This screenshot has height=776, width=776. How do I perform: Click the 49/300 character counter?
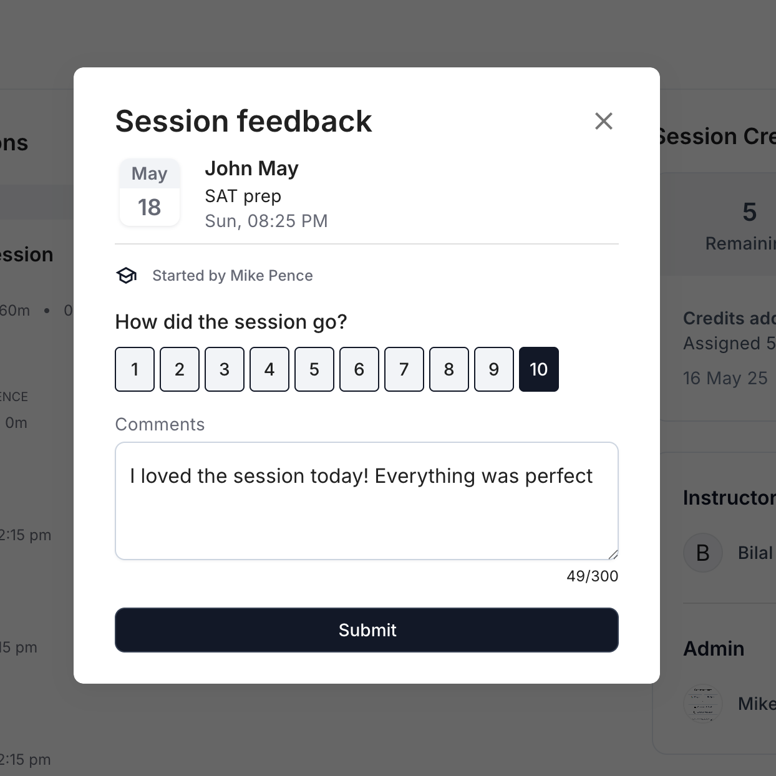[x=592, y=576]
